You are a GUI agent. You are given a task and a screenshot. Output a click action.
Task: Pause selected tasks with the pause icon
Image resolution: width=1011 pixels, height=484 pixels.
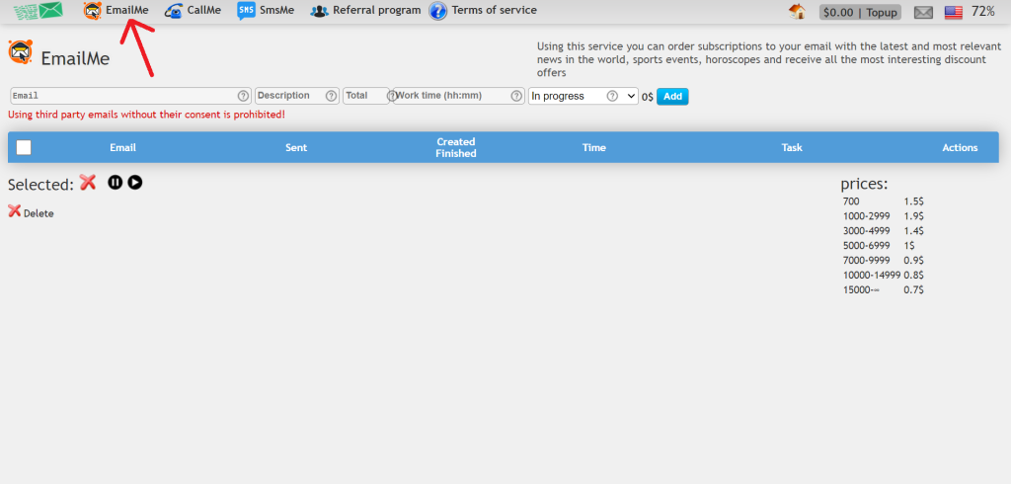(115, 183)
